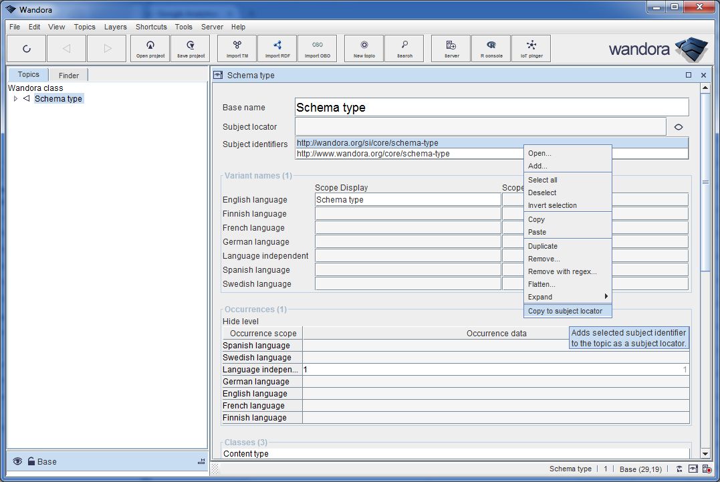The height and width of the screenshot is (482, 720).
Task: Open the Layers menu
Action: tap(115, 27)
